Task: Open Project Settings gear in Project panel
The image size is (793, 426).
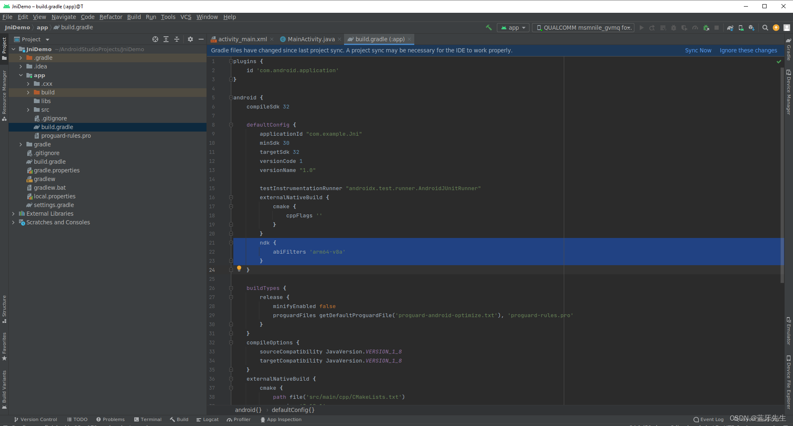Action: tap(190, 39)
